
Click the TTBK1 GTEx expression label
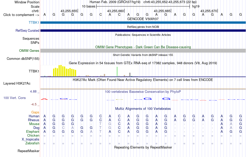34,71
